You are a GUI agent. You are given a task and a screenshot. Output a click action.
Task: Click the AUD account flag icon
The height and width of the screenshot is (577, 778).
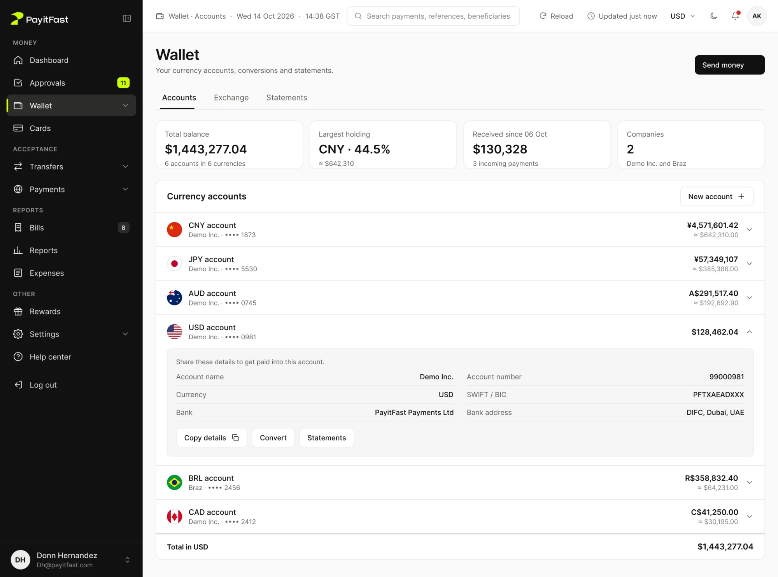click(x=174, y=298)
